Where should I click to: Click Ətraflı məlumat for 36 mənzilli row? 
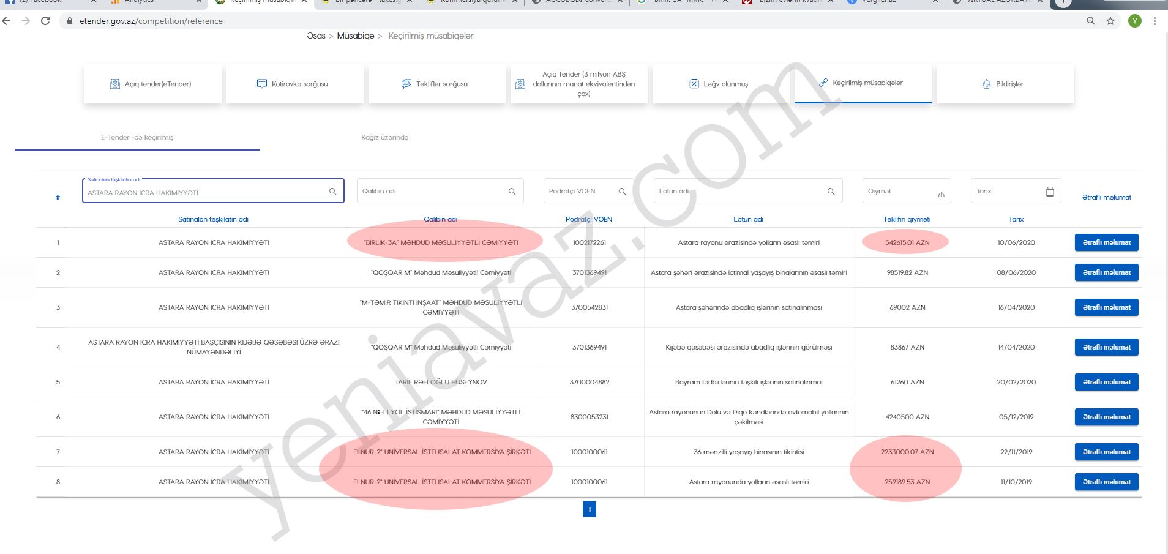click(1107, 452)
